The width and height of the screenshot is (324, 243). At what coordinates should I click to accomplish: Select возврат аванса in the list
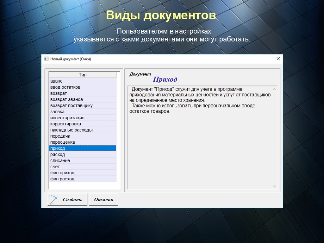coord(66,99)
